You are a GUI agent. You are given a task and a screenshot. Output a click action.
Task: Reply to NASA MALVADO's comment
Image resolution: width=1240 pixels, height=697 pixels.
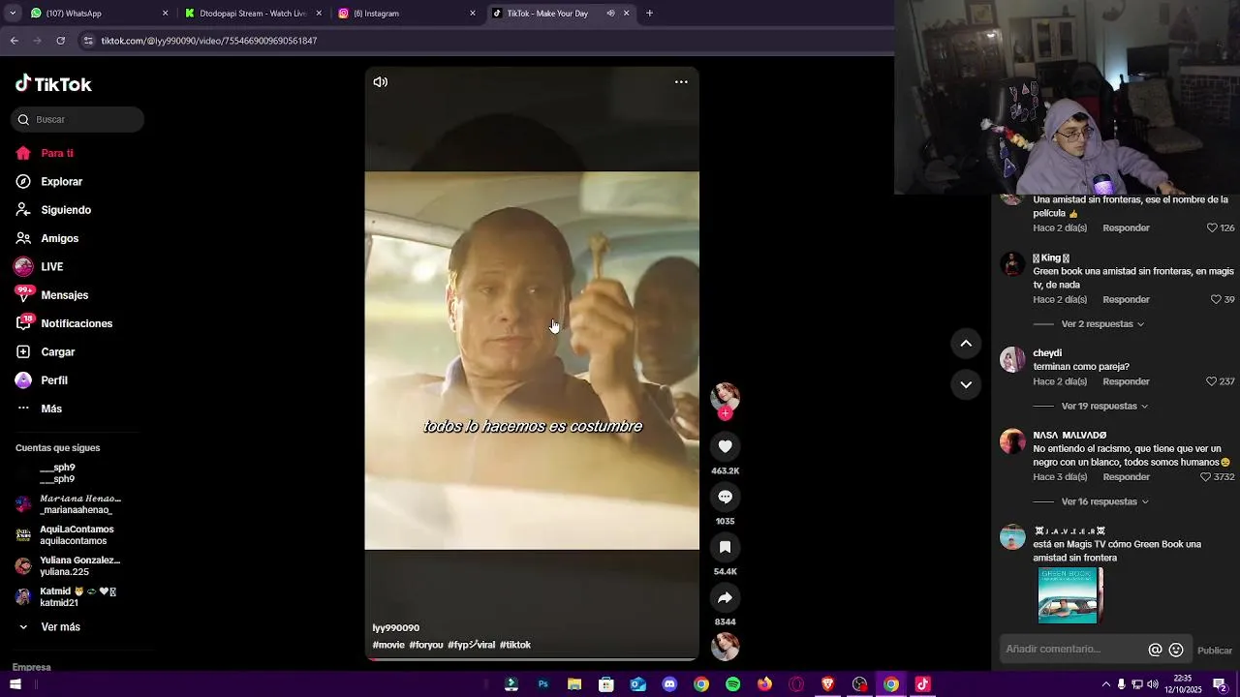[1126, 477]
